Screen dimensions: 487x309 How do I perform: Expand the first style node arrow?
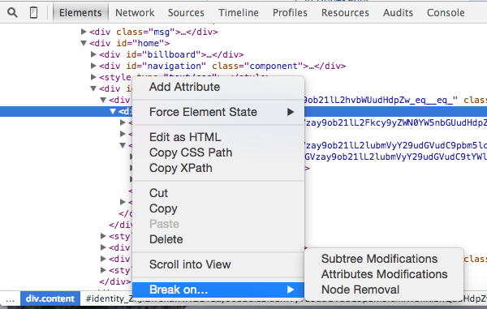tap(93, 77)
